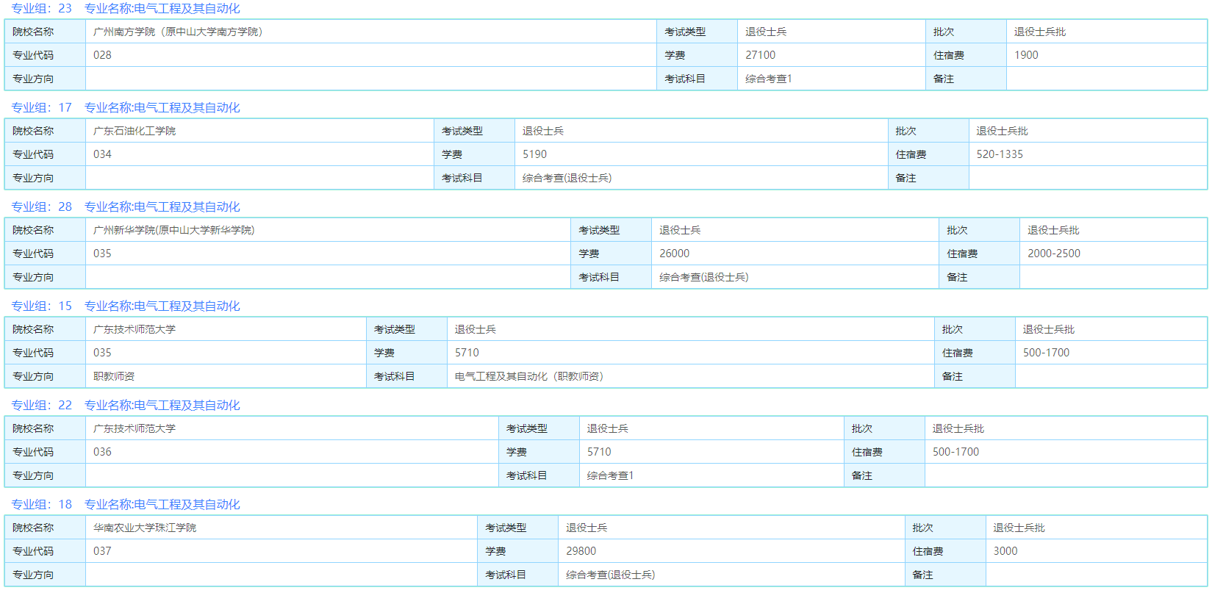Click tuition value 26000
This screenshot has width=1212, height=593.
pos(674,254)
